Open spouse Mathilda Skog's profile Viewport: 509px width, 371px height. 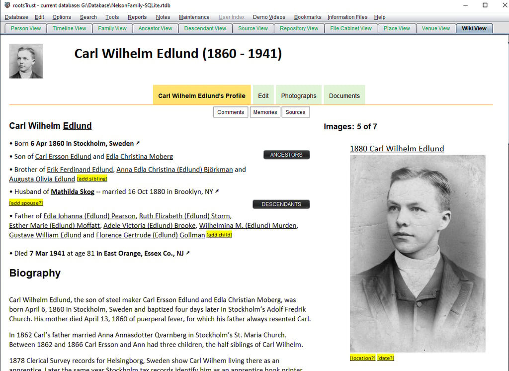73,191
